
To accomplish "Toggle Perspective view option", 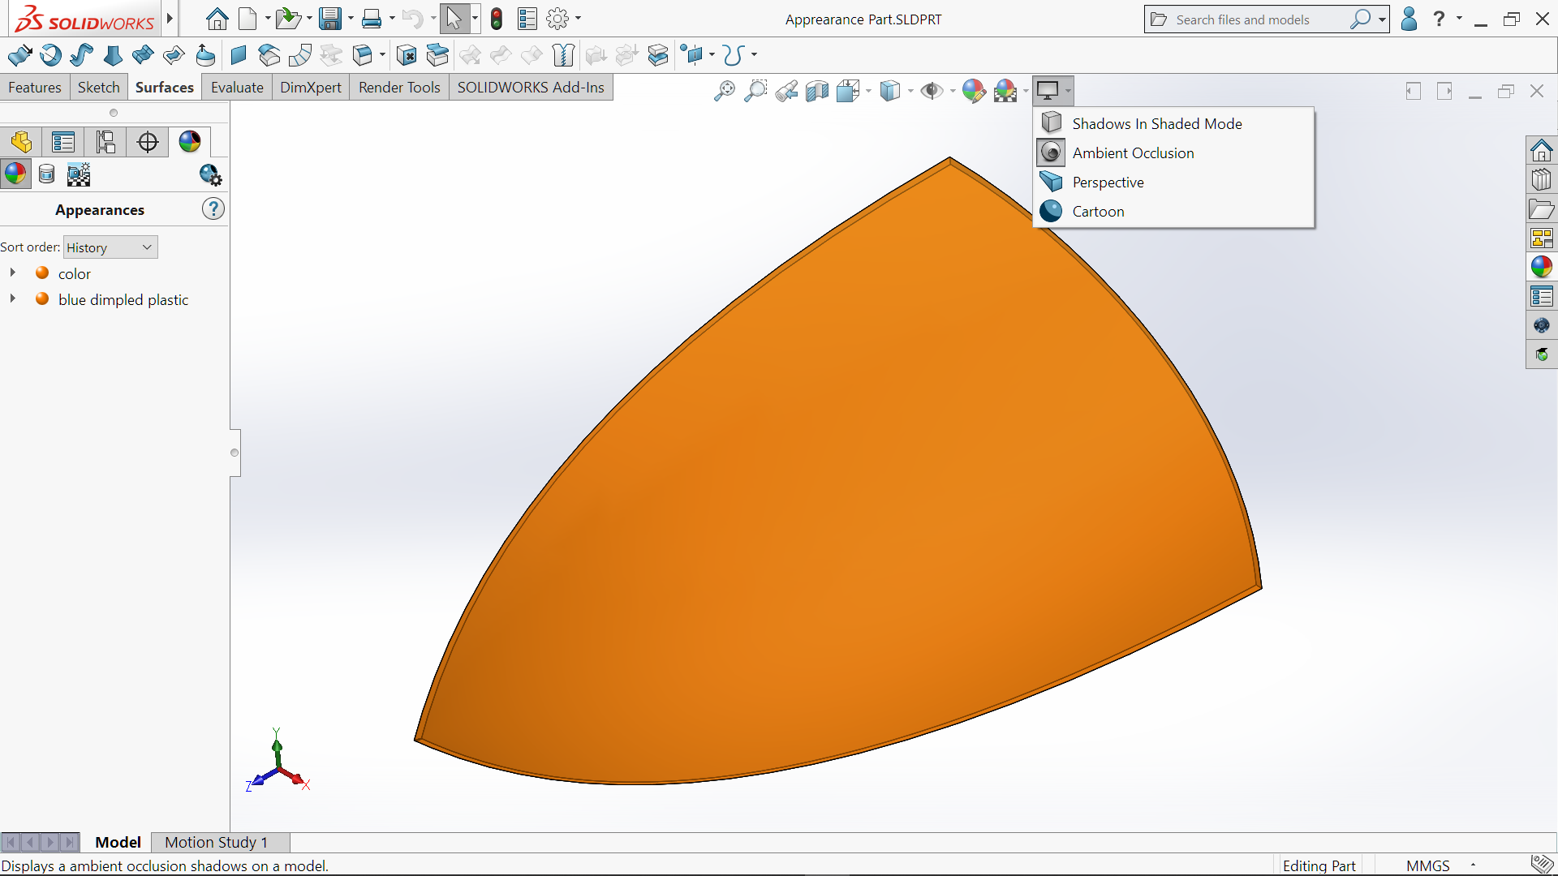I will tap(1108, 182).
